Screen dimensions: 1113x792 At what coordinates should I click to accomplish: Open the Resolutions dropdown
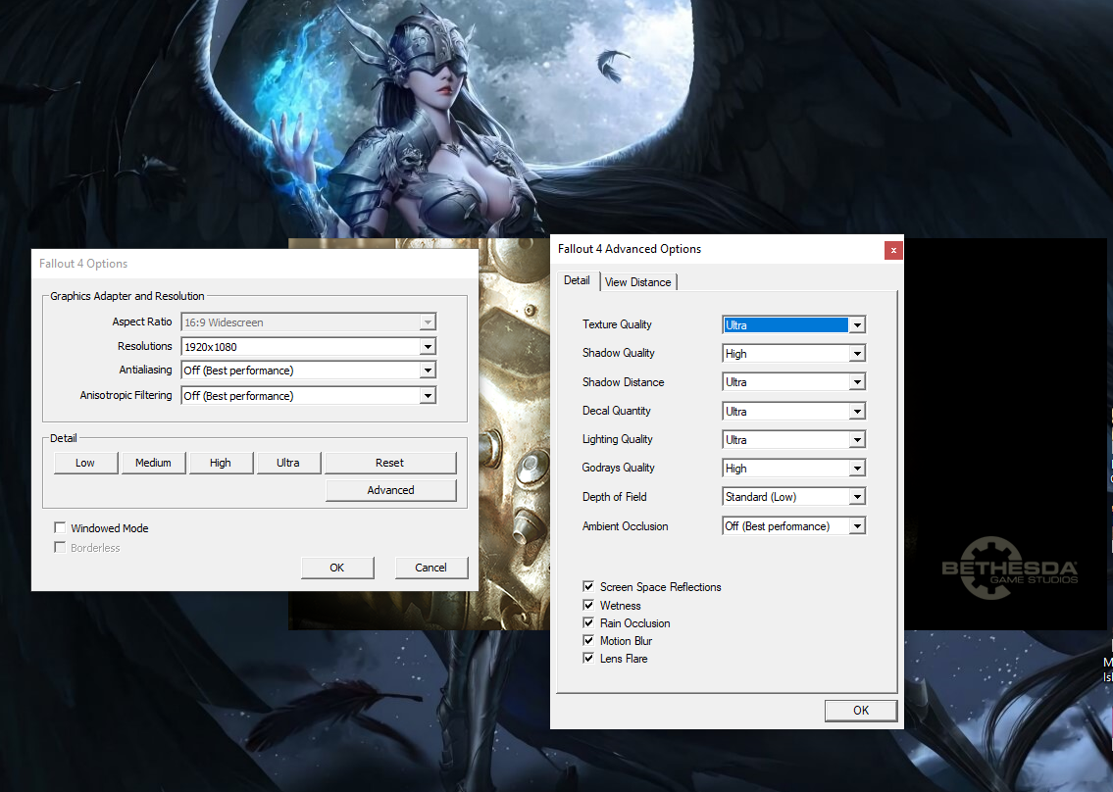click(308, 346)
